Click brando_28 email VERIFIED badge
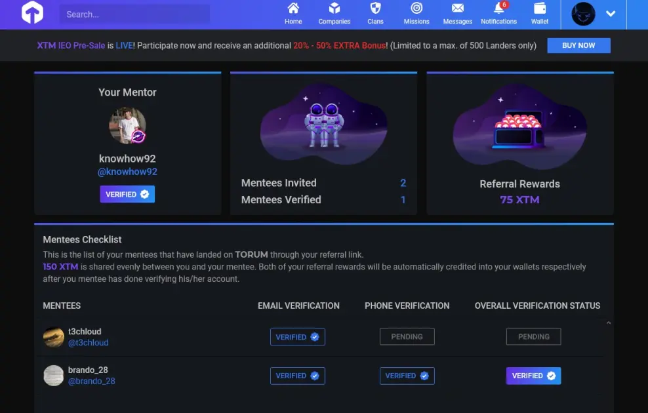The height and width of the screenshot is (413, 648). 298,376
